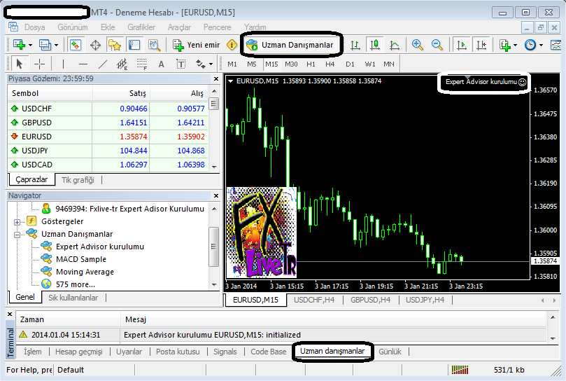Image resolution: width=566 pixels, height=381 pixels.
Task: Open the Araçlar menu
Action: [179, 27]
